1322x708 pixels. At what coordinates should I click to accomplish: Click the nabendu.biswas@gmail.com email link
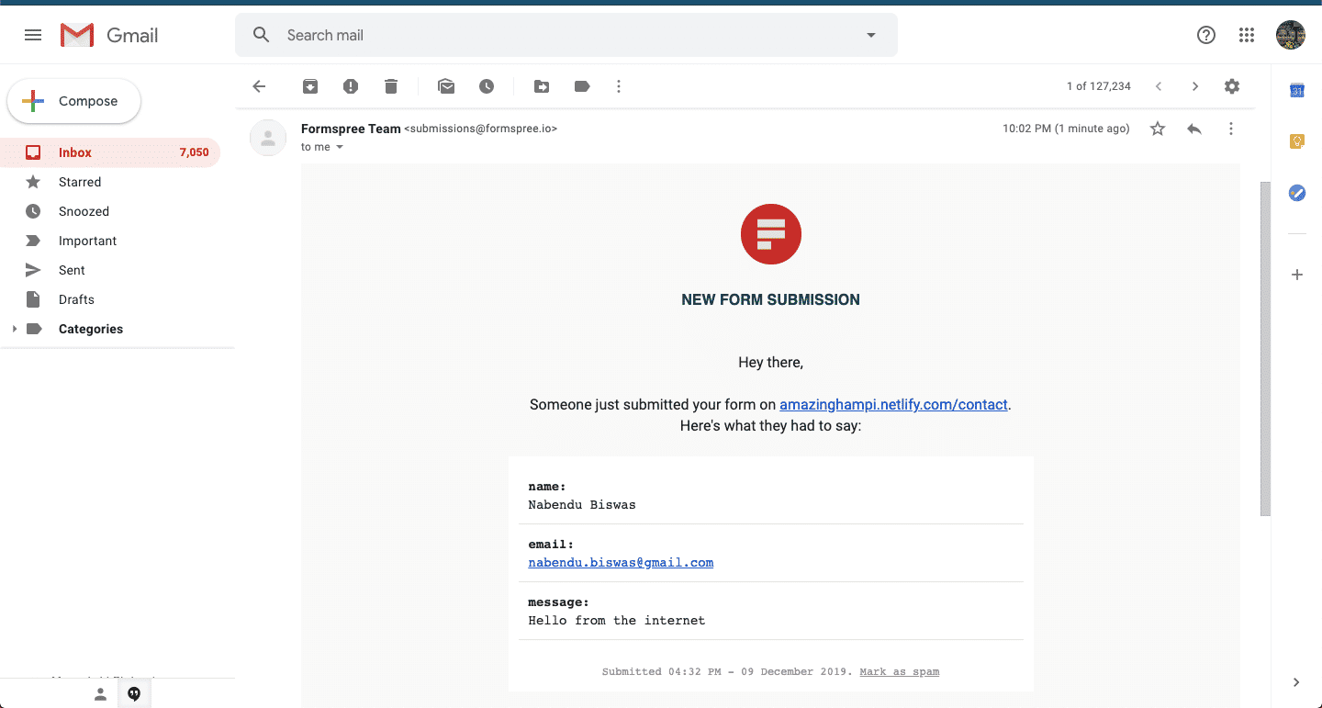(x=621, y=562)
